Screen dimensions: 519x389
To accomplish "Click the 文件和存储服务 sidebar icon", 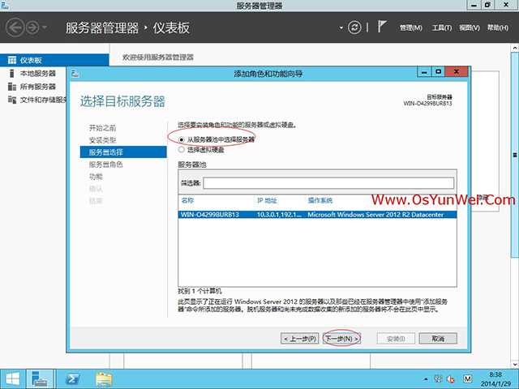I will coord(12,100).
